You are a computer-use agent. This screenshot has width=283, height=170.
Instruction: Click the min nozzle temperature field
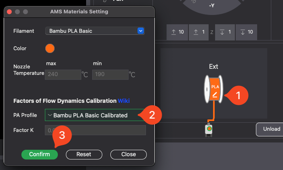coord(110,74)
